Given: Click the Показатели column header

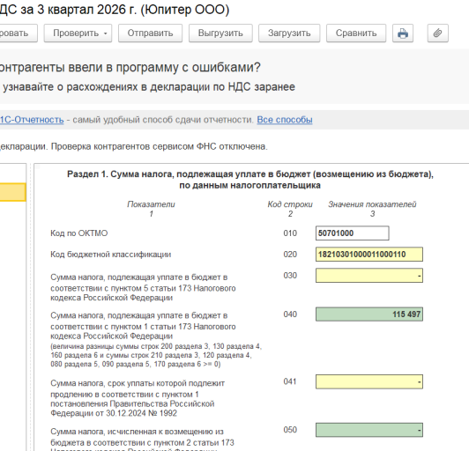Looking at the screenshot, I should 151,204.
